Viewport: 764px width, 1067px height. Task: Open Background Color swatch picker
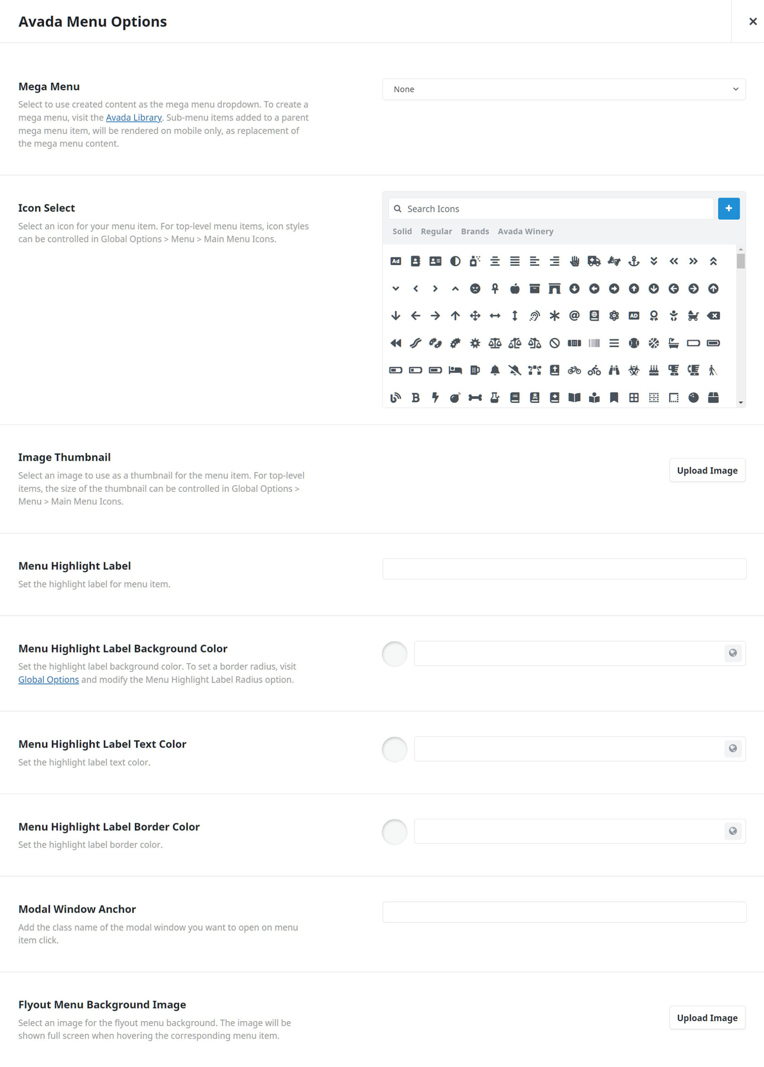tap(394, 654)
